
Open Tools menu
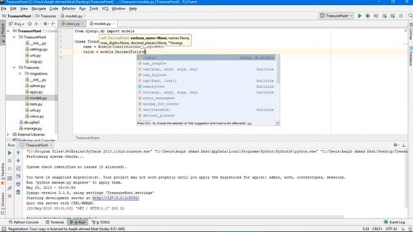point(94,8)
